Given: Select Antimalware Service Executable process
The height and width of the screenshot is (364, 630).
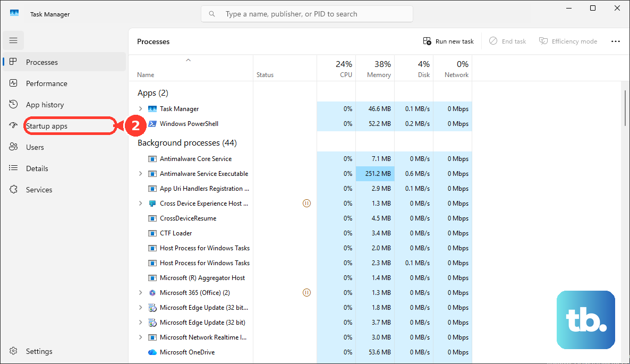Looking at the screenshot, I should pos(301,174).
